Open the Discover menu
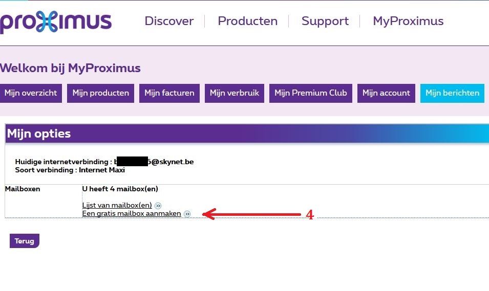The width and height of the screenshot is (489, 291). pyautogui.click(x=169, y=21)
